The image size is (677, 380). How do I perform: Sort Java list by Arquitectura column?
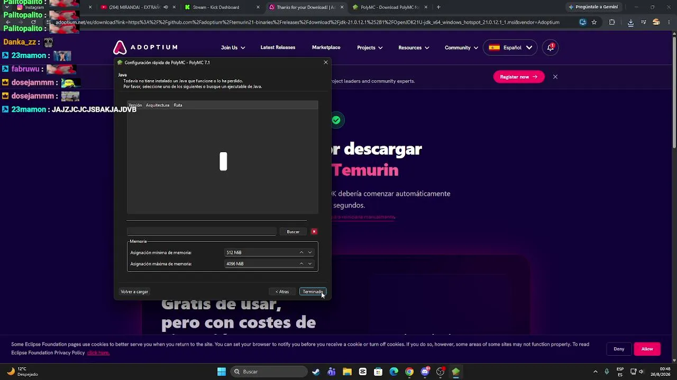(158, 105)
